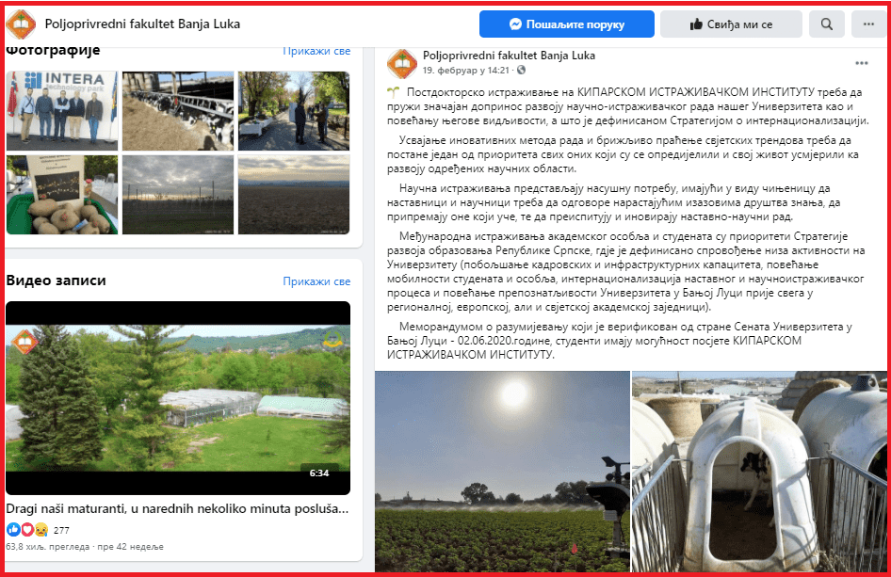Send message with Пошаљите поруку button
Screen dimensions: 891x577
point(567,24)
